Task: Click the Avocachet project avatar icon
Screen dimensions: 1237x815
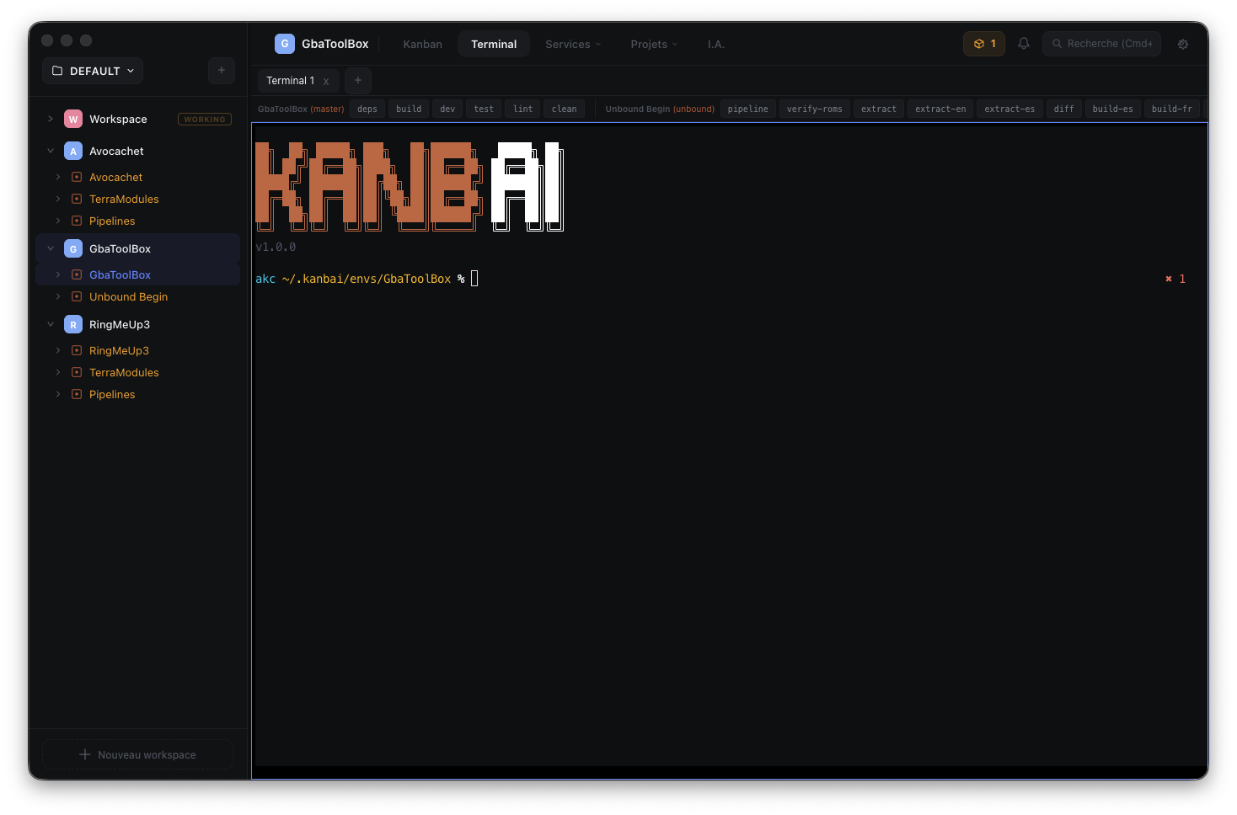Action: pyautogui.click(x=73, y=152)
